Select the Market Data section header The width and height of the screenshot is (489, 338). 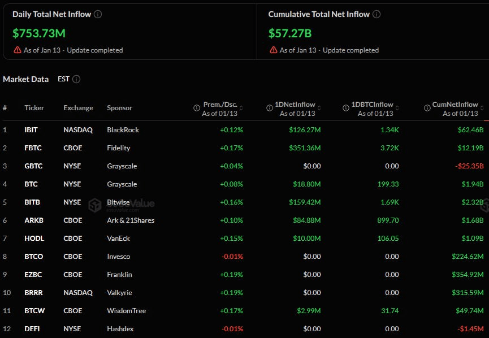click(26, 79)
